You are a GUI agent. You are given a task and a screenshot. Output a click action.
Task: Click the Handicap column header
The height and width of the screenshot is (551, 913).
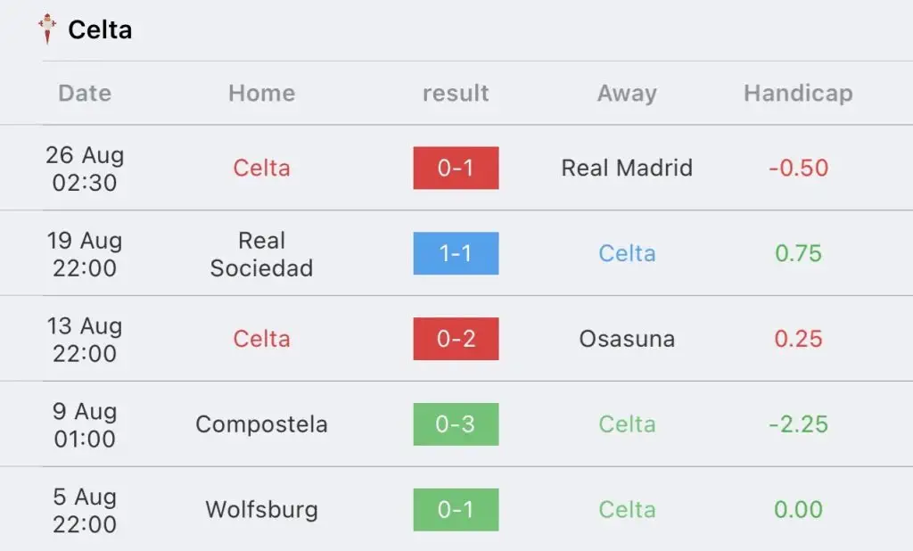[x=798, y=94]
